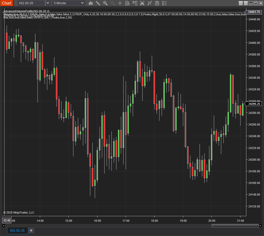Click the 24400.00 price axis label
Viewport: 264px width, 236px height.
tap(254, 43)
